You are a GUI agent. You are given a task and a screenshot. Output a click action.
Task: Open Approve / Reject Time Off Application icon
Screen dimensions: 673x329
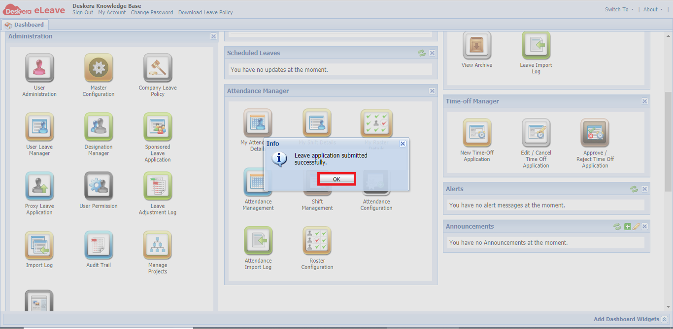click(x=595, y=133)
